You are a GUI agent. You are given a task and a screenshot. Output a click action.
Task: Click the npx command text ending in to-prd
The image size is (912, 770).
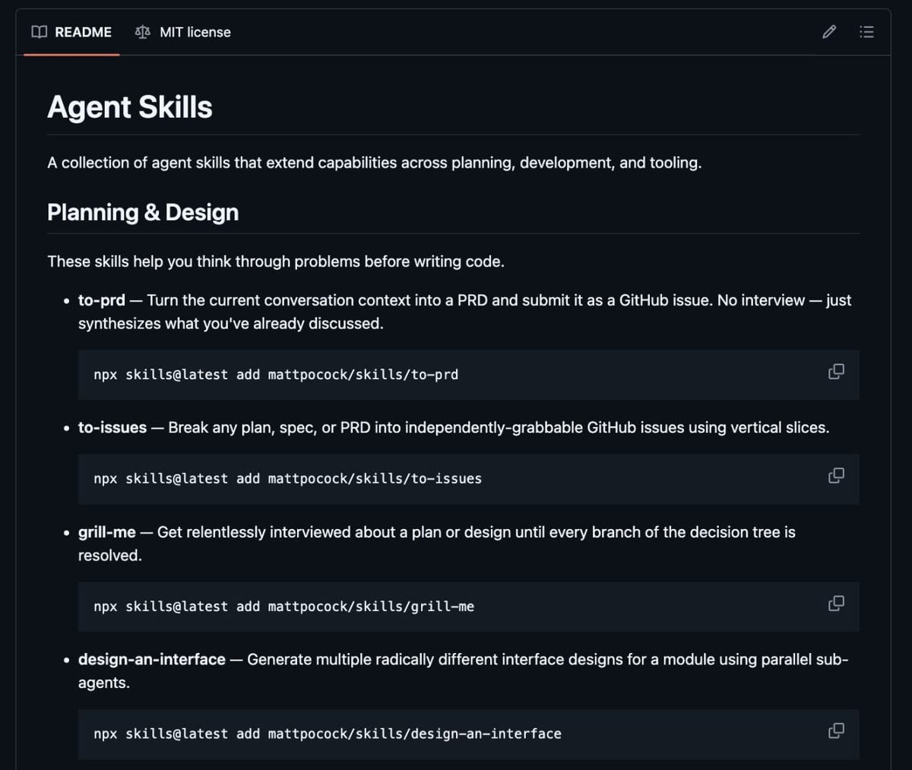pos(276,375)
